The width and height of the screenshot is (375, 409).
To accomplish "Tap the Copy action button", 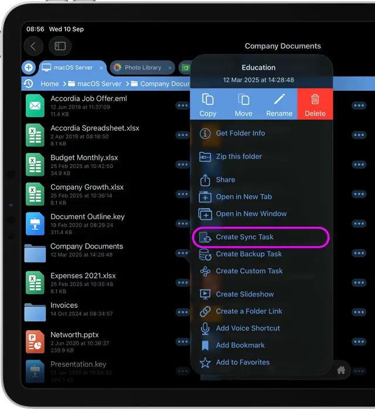I will pos(208,104).
